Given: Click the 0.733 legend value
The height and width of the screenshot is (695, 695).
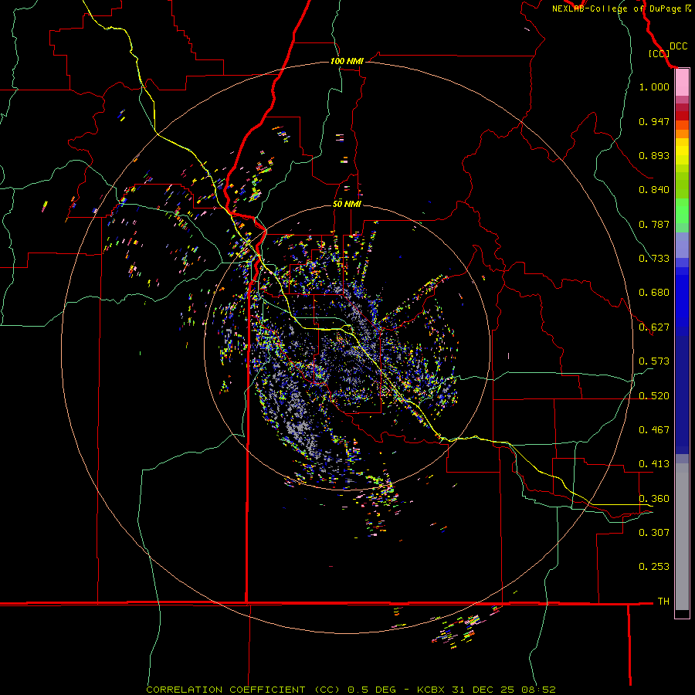Looking at the screenshot, I should click(x=654, y=259).
